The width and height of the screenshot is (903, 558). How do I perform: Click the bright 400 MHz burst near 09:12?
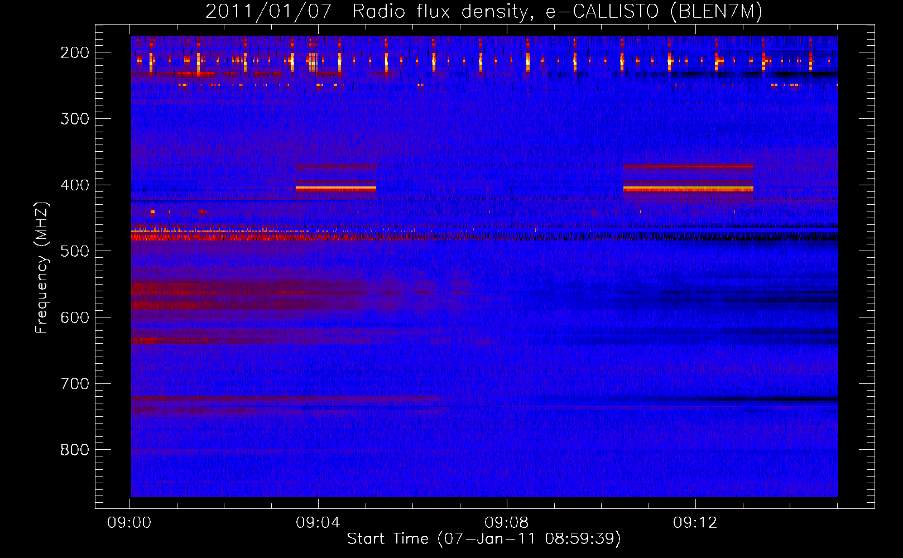pos(688,189)
